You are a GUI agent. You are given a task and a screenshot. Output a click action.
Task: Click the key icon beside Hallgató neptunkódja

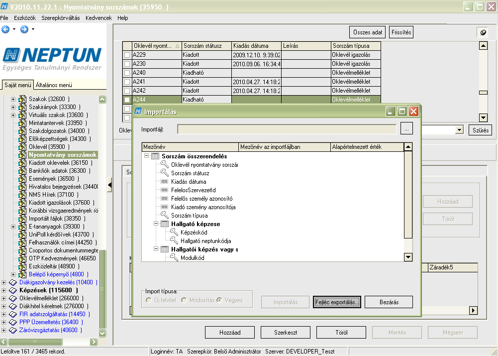pyautogui.click(x=174, y=240)
